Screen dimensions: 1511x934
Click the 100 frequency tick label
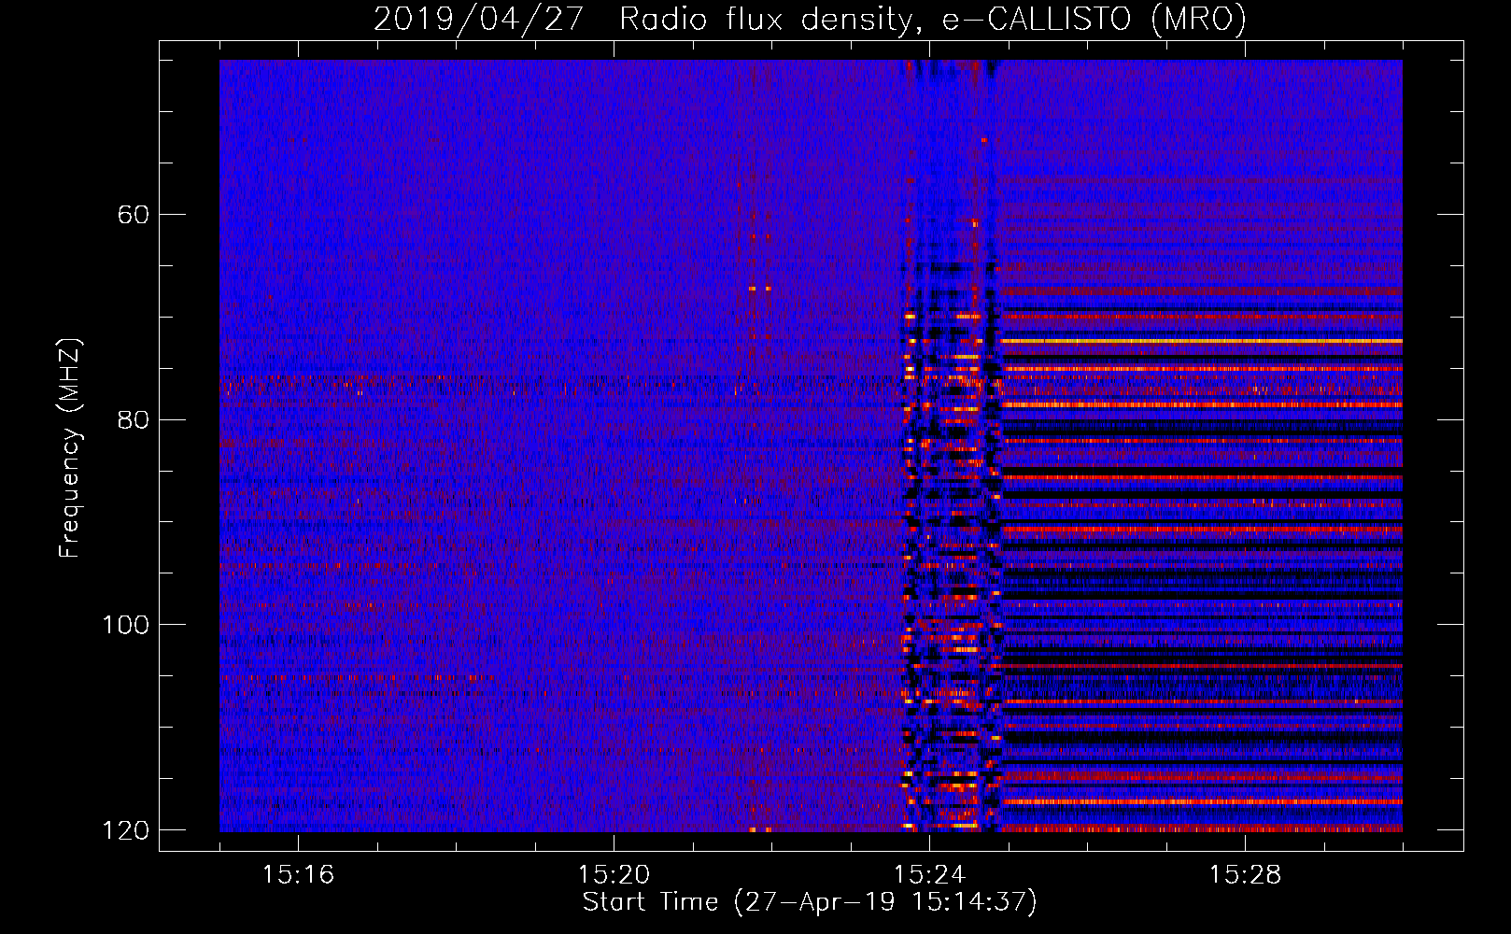pyautogui.click(x=126, y=625)
